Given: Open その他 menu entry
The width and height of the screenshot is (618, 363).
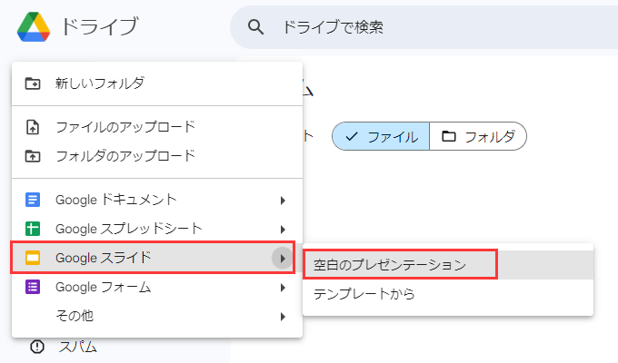Looking at the screenshot, I should point(157,316).
